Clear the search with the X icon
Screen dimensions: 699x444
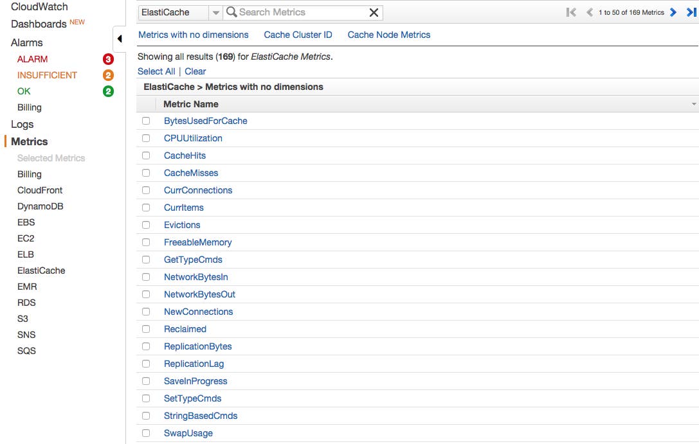(x=374, y=12)
